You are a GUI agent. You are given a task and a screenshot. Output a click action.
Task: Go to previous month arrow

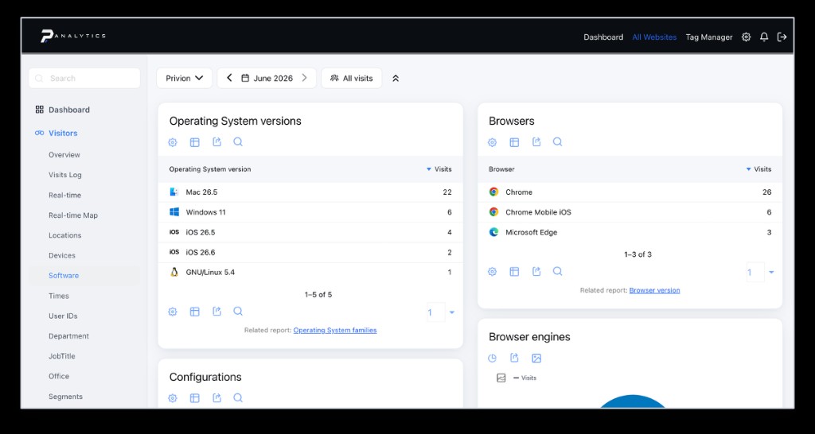pos(229,78)
